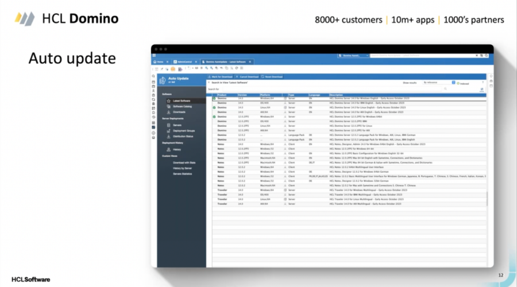Select 'HCL Traveler 14.0 for Linux Multilingual' description

coord(366,199)
